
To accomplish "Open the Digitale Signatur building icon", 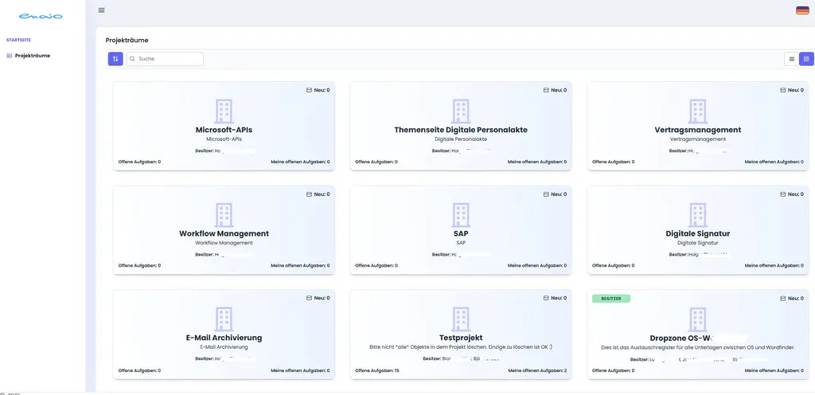I will [x=698, y=215].
